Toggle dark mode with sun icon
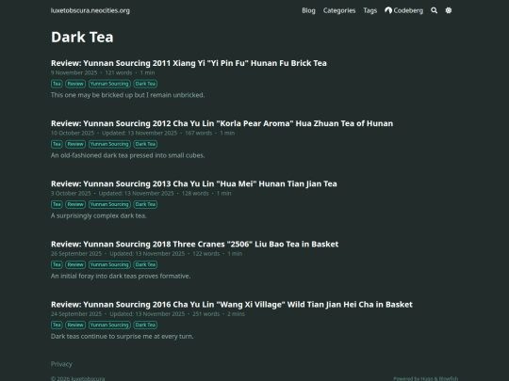 pos(449,10)
